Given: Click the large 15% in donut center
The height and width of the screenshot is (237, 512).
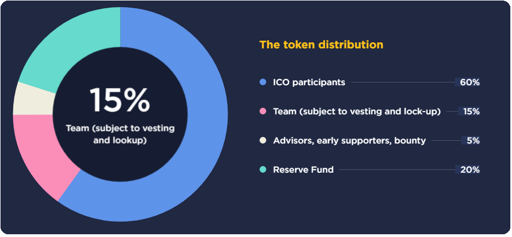Looking at the screenshot, I should point(120,100).
